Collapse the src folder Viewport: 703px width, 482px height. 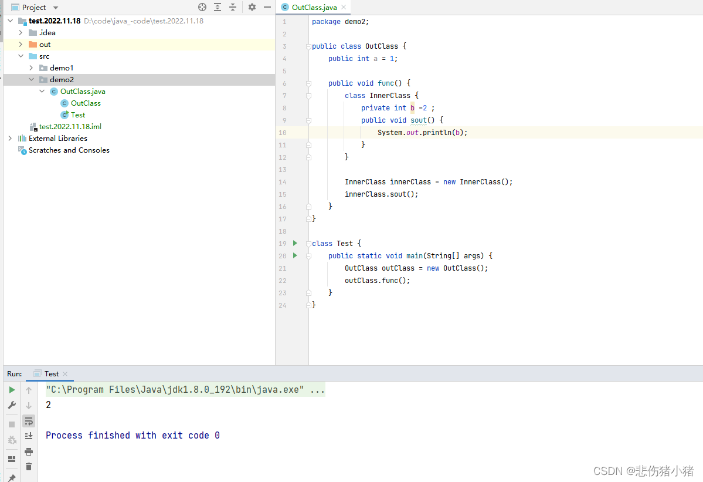pos(21,56)
